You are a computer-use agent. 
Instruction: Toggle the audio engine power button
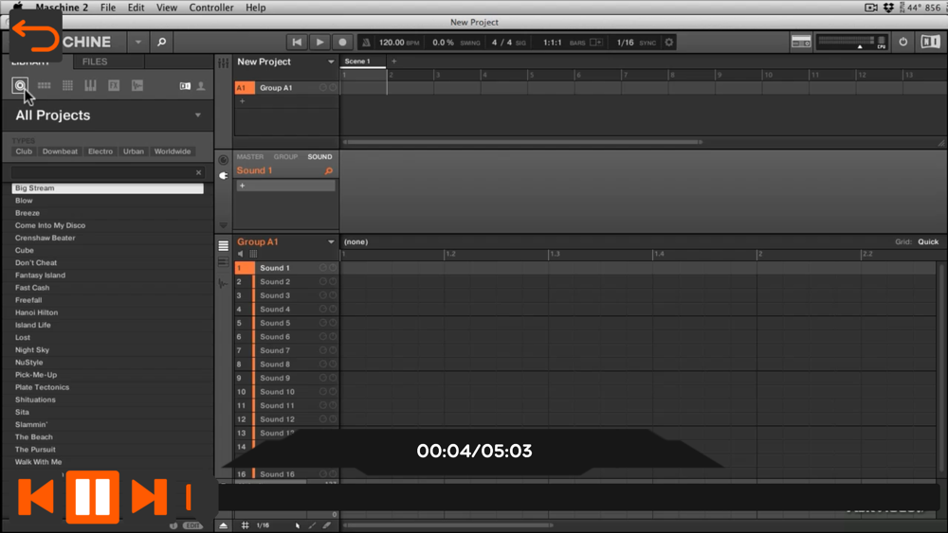(x=902, y=43)
